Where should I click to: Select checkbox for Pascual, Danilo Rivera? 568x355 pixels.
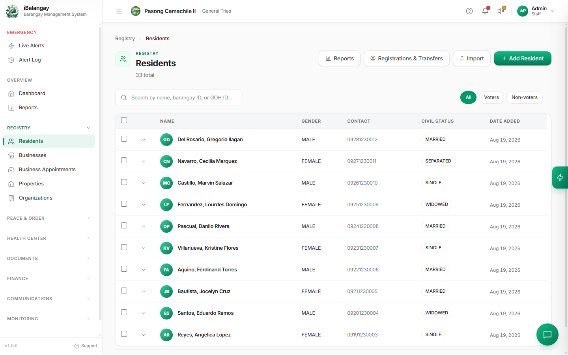[124, 226]
